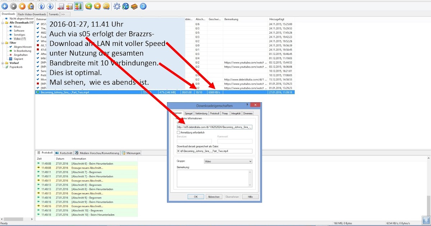Image resolution: width=431 pixels, height=226 pixels.
Task: Open the Medien-Vorschau/Konvertierung tab
Action: click(x=97, y=153)
